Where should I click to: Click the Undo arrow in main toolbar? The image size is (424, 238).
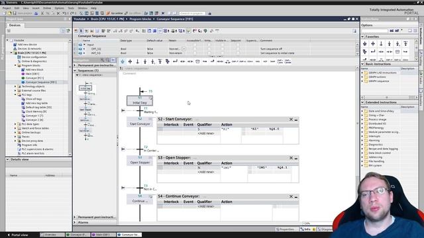click(x=65, y=13)
